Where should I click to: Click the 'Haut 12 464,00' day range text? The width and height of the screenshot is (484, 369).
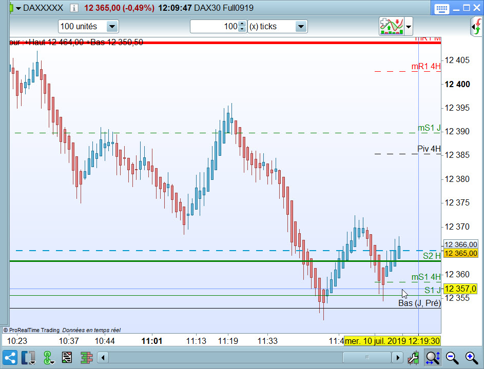(56, 42)
